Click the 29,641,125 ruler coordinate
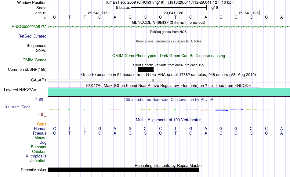The image size is (290, 177). pos(249,13)
